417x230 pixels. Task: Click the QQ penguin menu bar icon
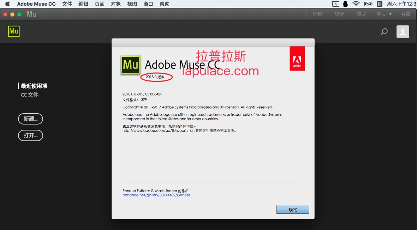point(345,4)
